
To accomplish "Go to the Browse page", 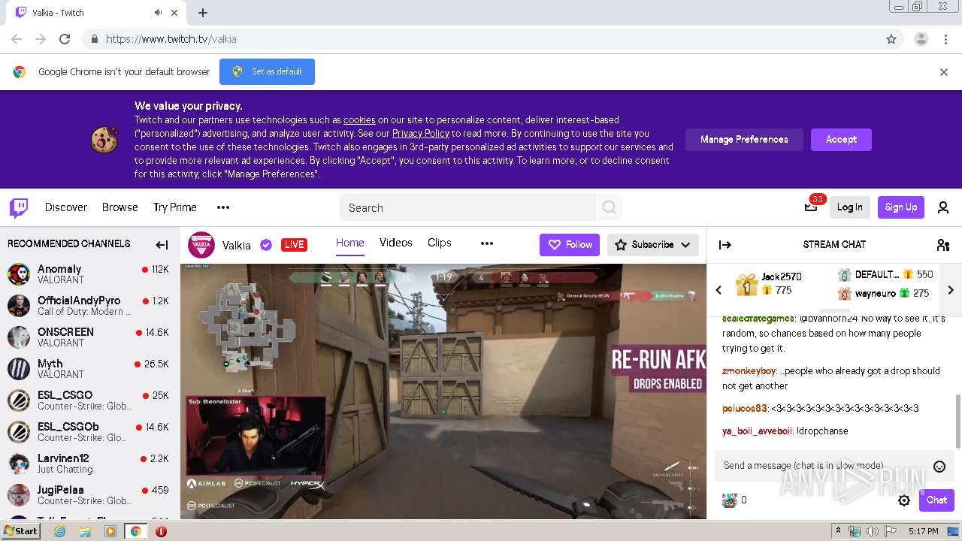I will pyautogui.click(x=120, y=207).
